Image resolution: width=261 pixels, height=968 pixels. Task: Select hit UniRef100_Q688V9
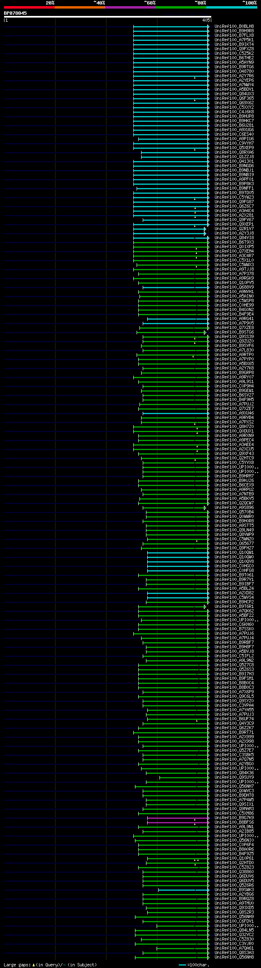pos(234,287)
